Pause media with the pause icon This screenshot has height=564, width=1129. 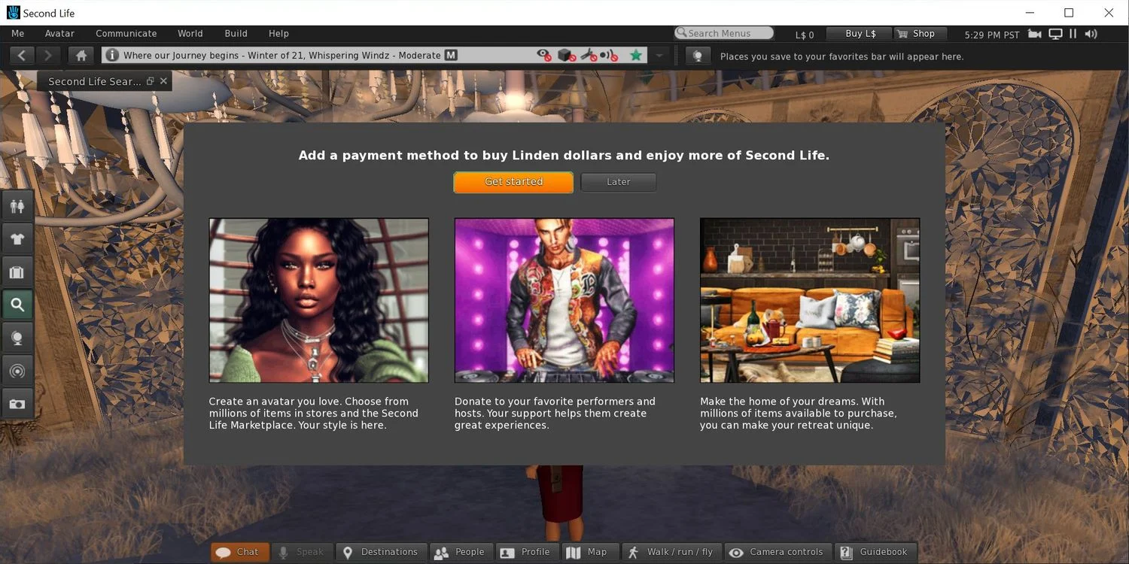click(1073, 34)
